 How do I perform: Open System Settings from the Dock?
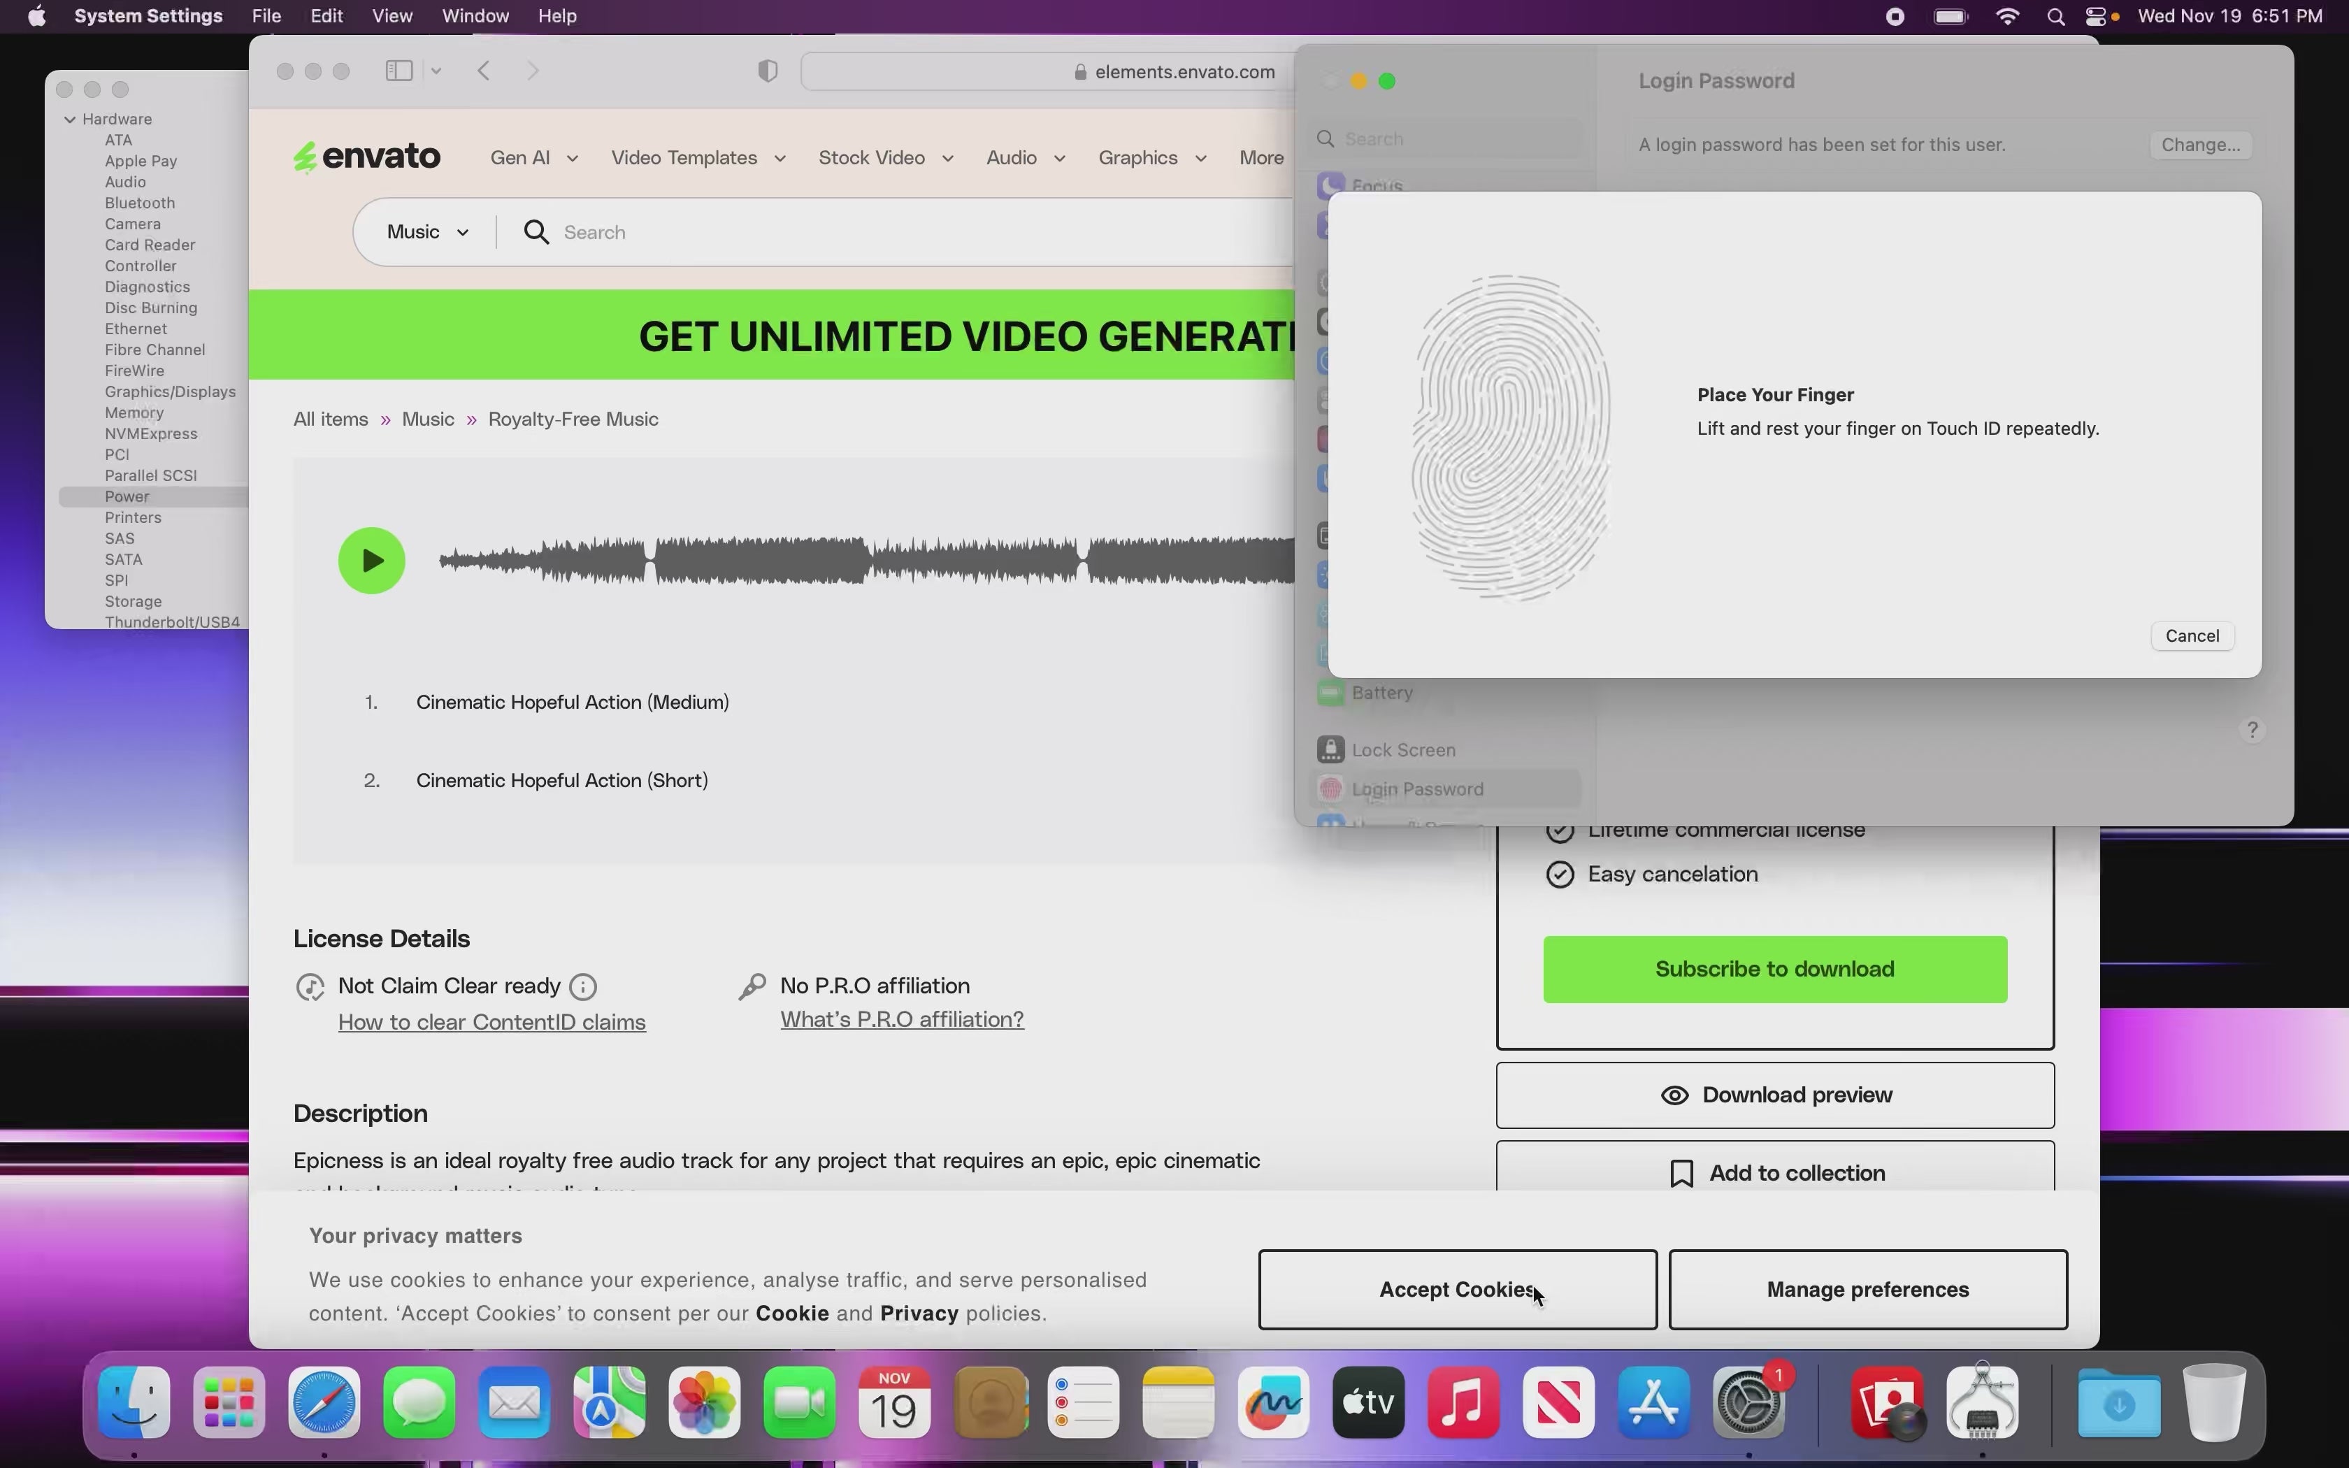point(1748,1403)
